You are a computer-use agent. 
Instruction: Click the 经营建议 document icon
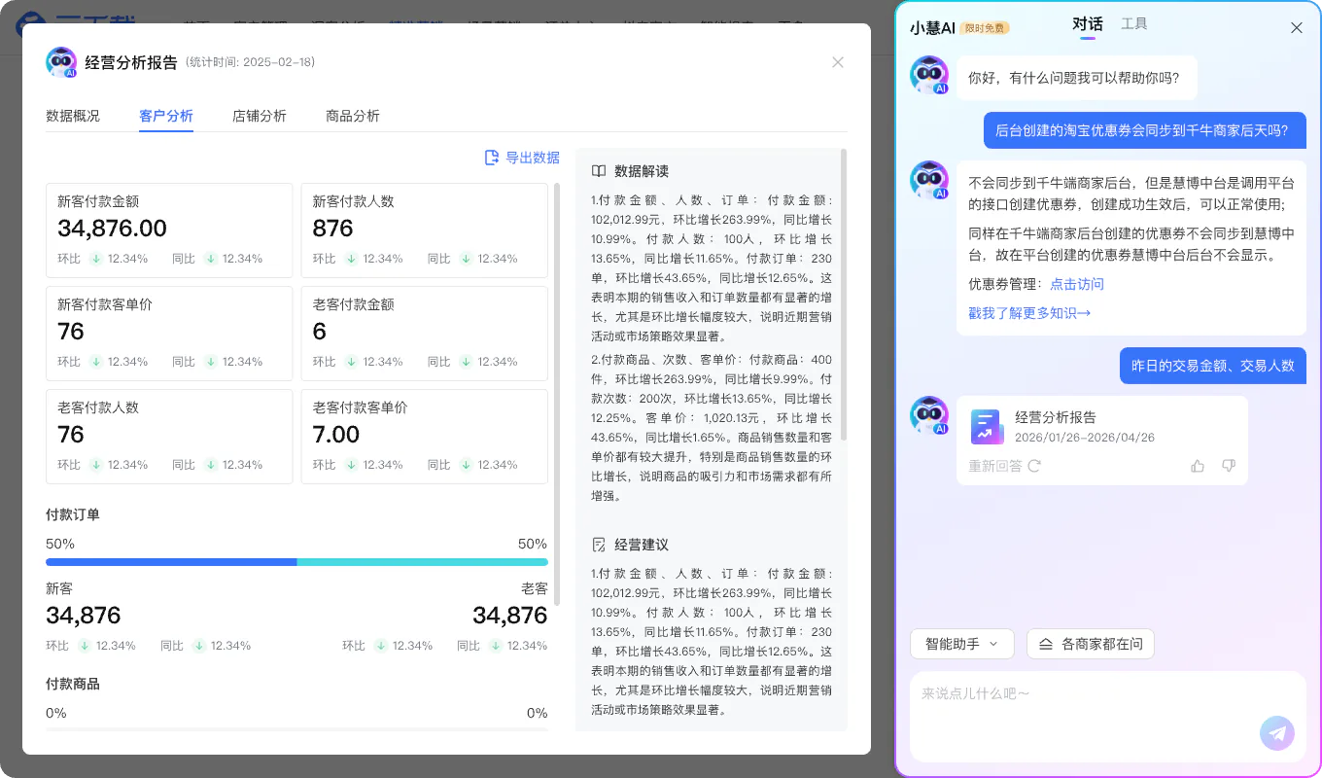click(599, 545)
